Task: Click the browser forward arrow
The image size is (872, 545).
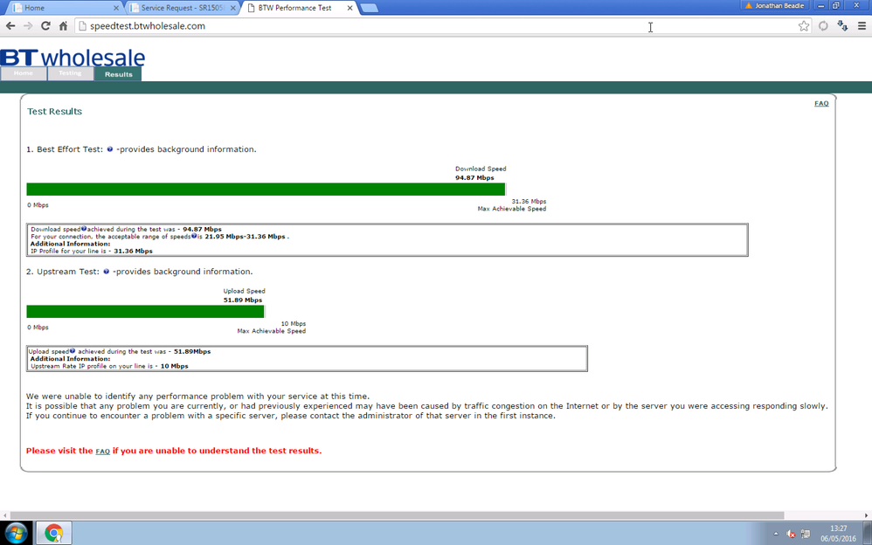Action: click(28, 26)
